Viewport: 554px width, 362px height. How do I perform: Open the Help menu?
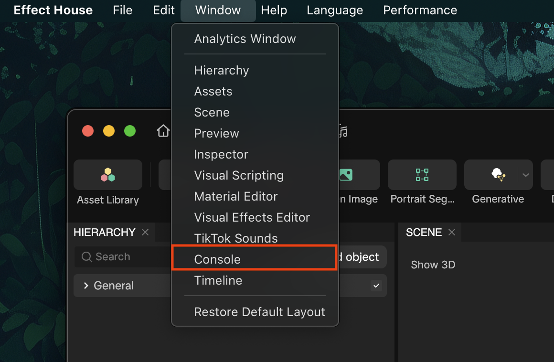[x=274, y=10]
